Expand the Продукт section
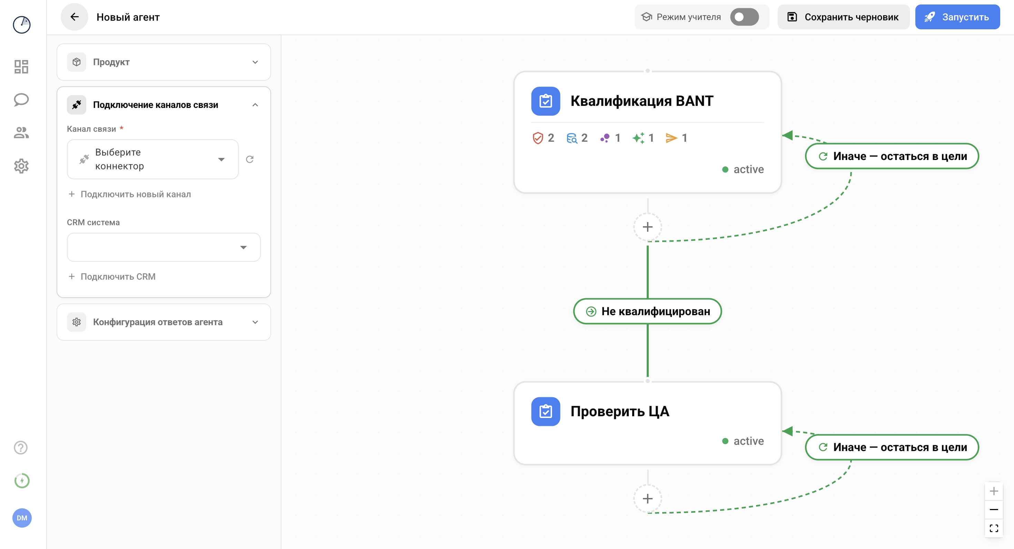The image size is (1014, 549). pos(163,62)
